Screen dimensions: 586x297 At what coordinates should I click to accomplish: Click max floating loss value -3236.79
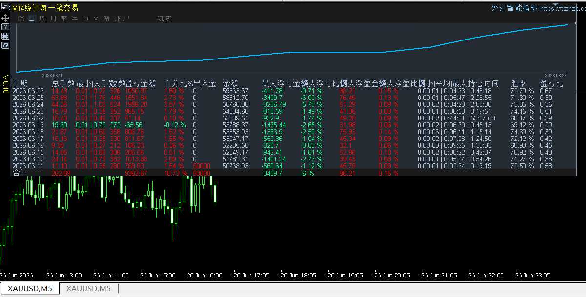coord(274,105)
